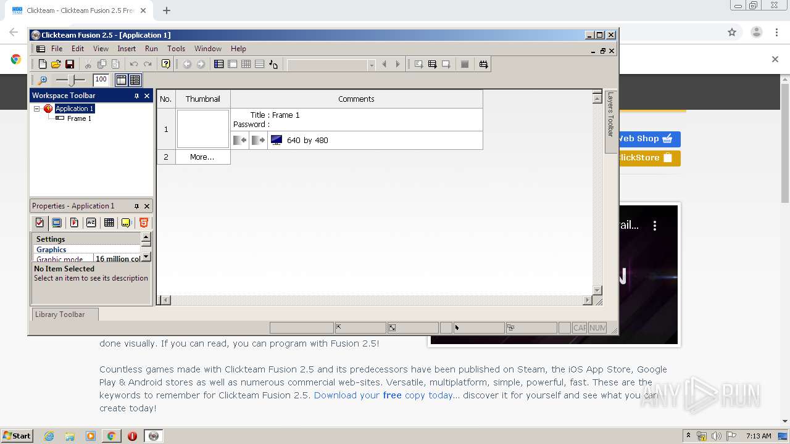Select Frame 1 in the workspace tree
Image resolution: width=790 pixels, height=444 pixels.
pos(79,118)
